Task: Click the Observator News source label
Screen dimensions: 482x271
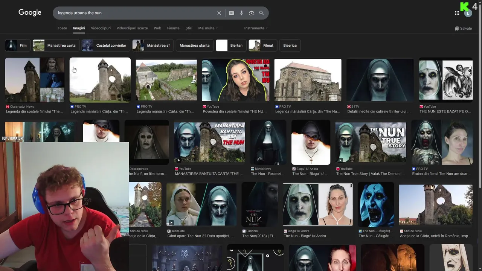Action: pyautogui.click(x=22, y=107)
